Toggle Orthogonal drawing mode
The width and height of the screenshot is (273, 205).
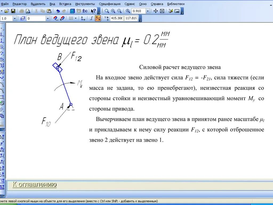[92, 18]
